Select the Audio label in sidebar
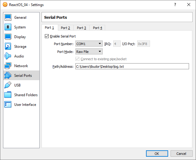The height and width of the screenshot is (160, 196). pyautogui.click(x=19, y=56)
